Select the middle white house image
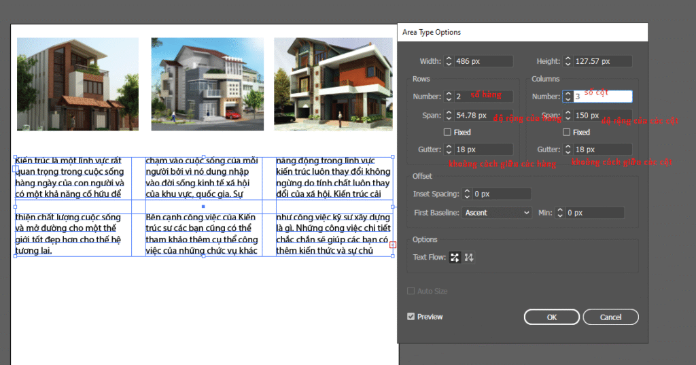696x365 pixels. [207, 84]
